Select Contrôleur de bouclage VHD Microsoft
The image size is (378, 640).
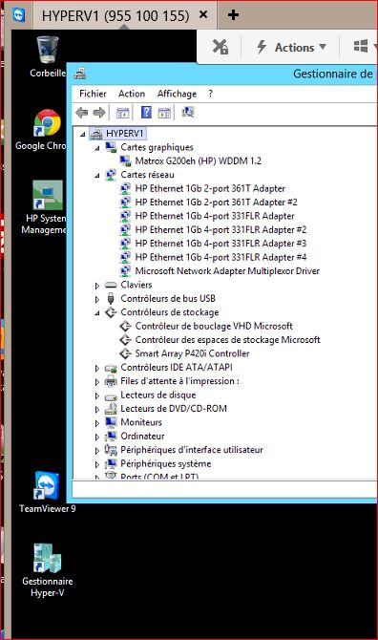tap(214, 326)
